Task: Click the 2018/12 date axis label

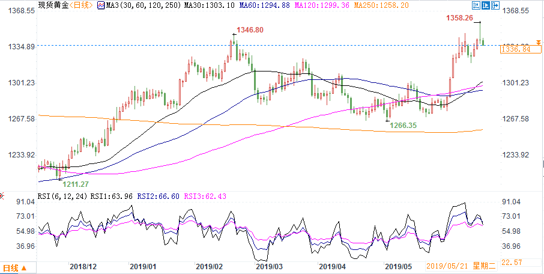Action: (83, 267)
